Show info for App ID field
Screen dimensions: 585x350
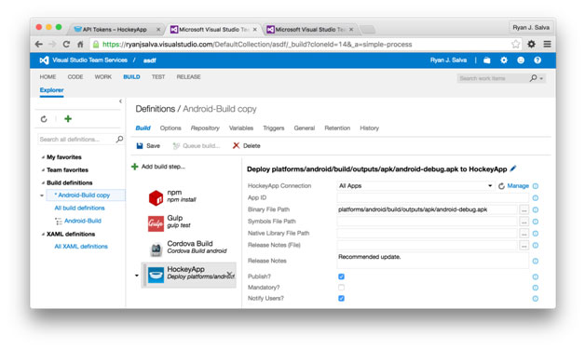click(x=536, y=198)
